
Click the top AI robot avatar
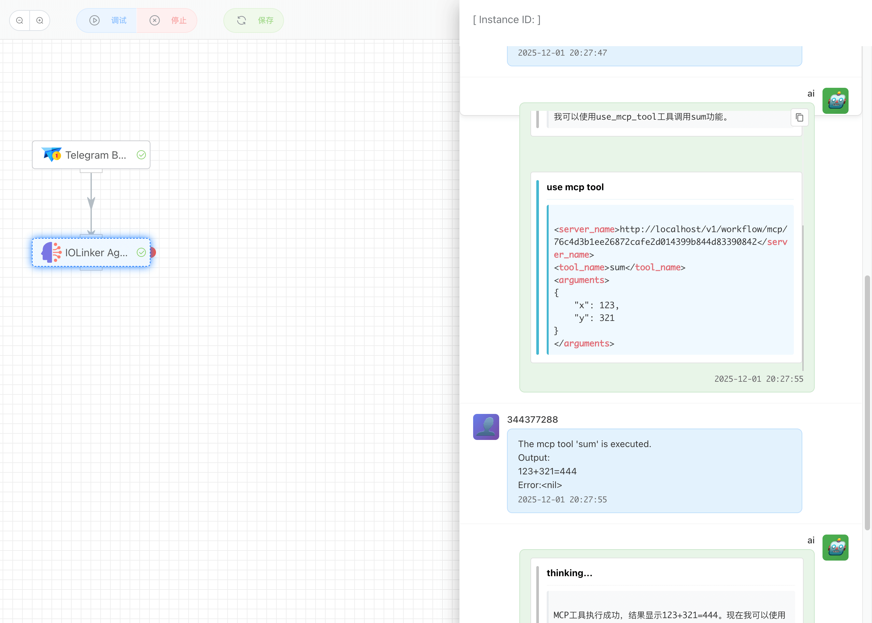tap(835, 101)
